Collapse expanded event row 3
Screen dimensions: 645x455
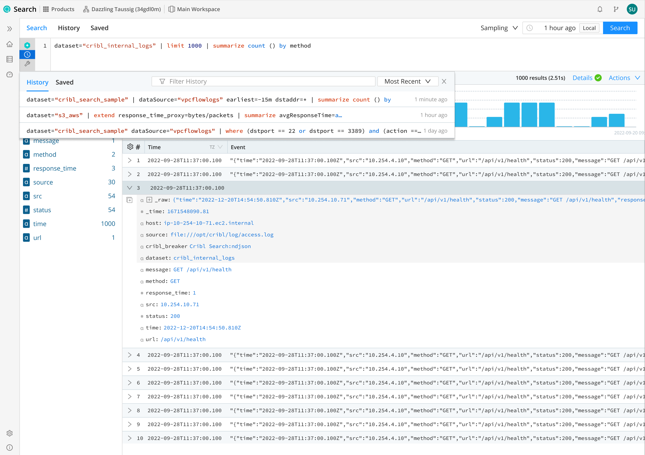(129, 188)
